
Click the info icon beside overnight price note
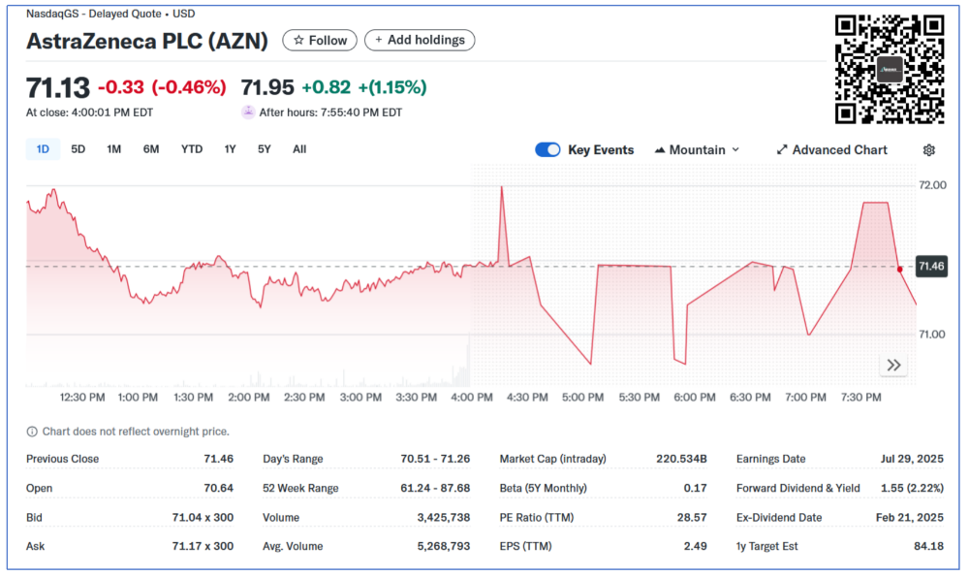point(32,432)
